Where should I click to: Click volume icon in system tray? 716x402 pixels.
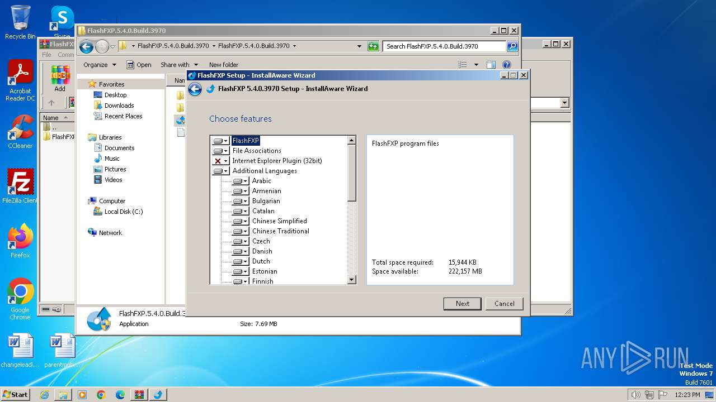coord(636,395)
